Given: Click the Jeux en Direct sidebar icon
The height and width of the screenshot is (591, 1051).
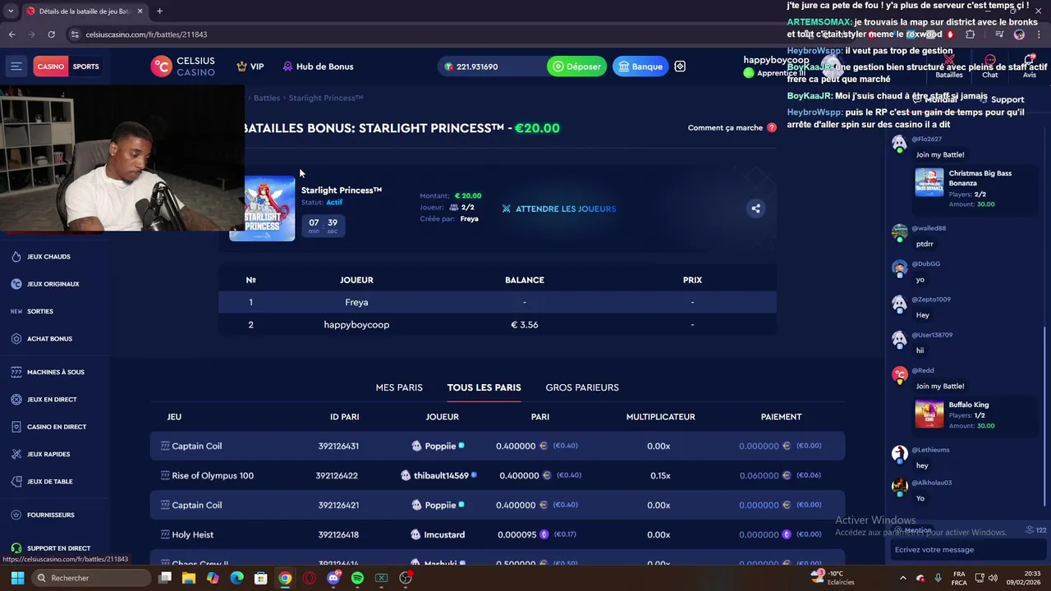Looking at the screenshot, I should (16, 400).
